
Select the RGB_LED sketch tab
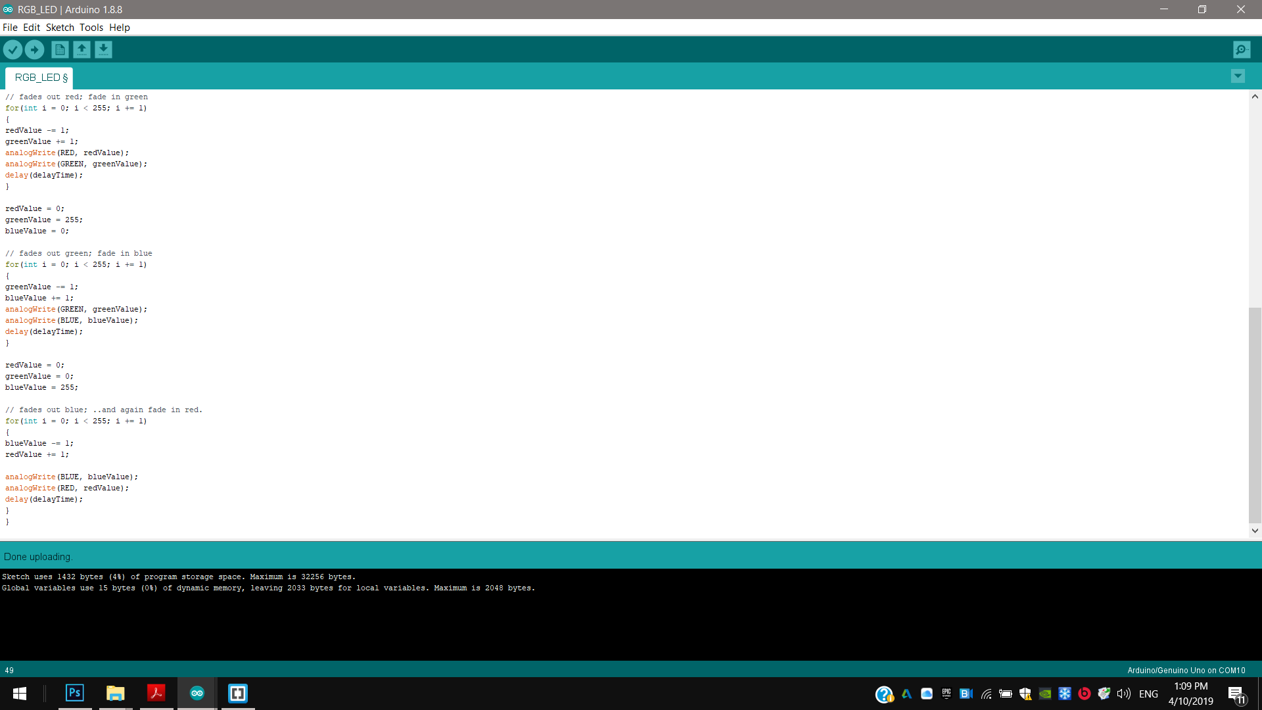39,78
